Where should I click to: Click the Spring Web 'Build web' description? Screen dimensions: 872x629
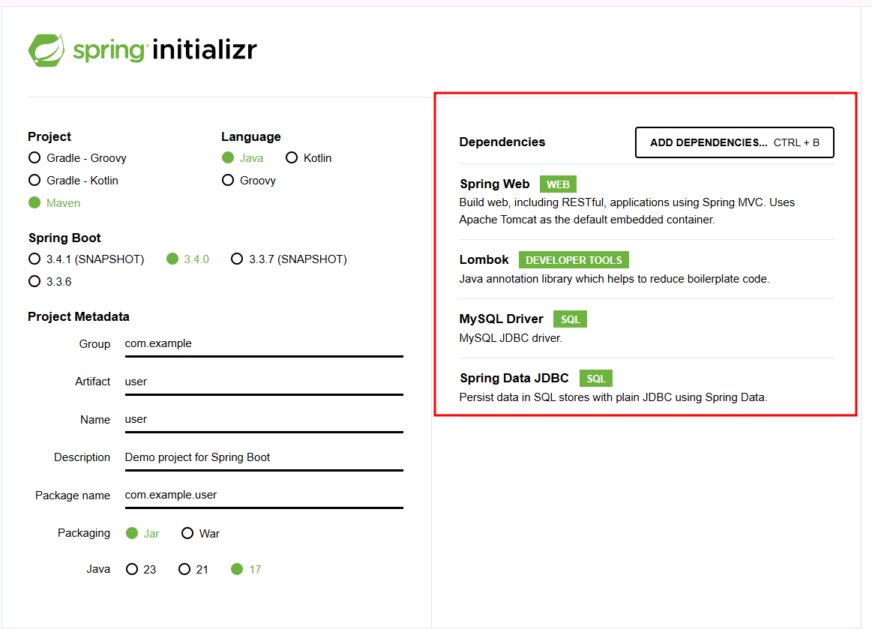(627, 211)
